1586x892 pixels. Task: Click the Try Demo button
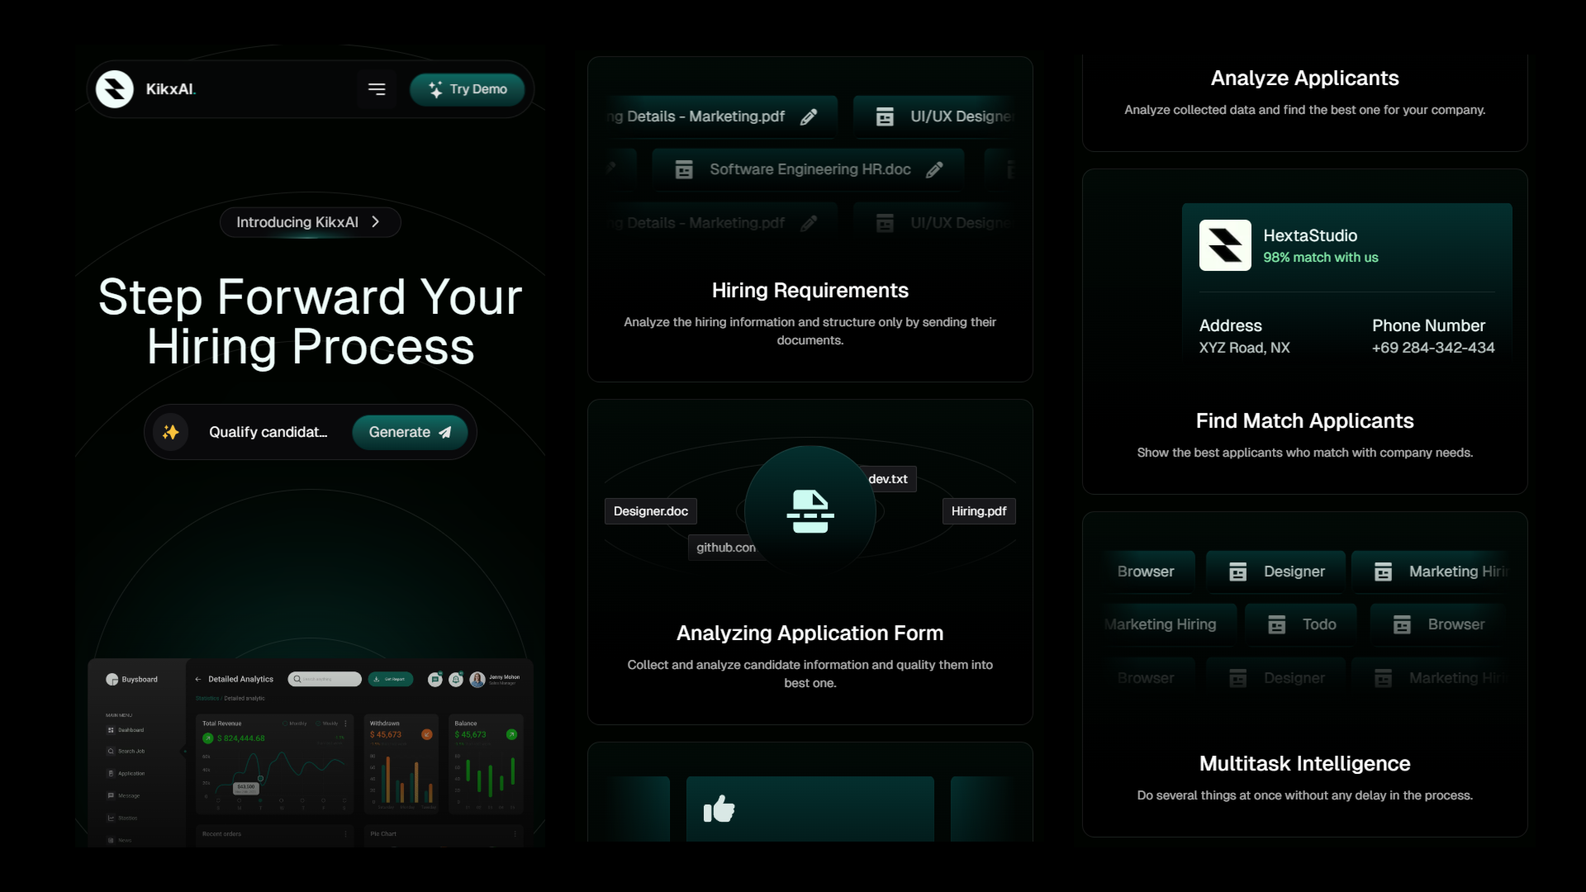coord(467,89)
